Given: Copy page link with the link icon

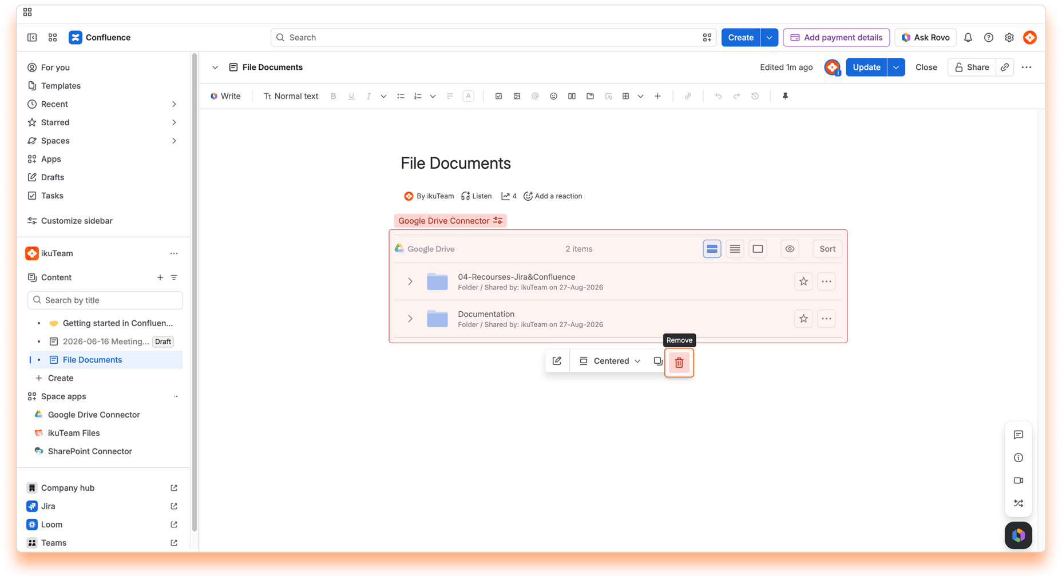Looking at the screenshot, I should click(1005, 67).
